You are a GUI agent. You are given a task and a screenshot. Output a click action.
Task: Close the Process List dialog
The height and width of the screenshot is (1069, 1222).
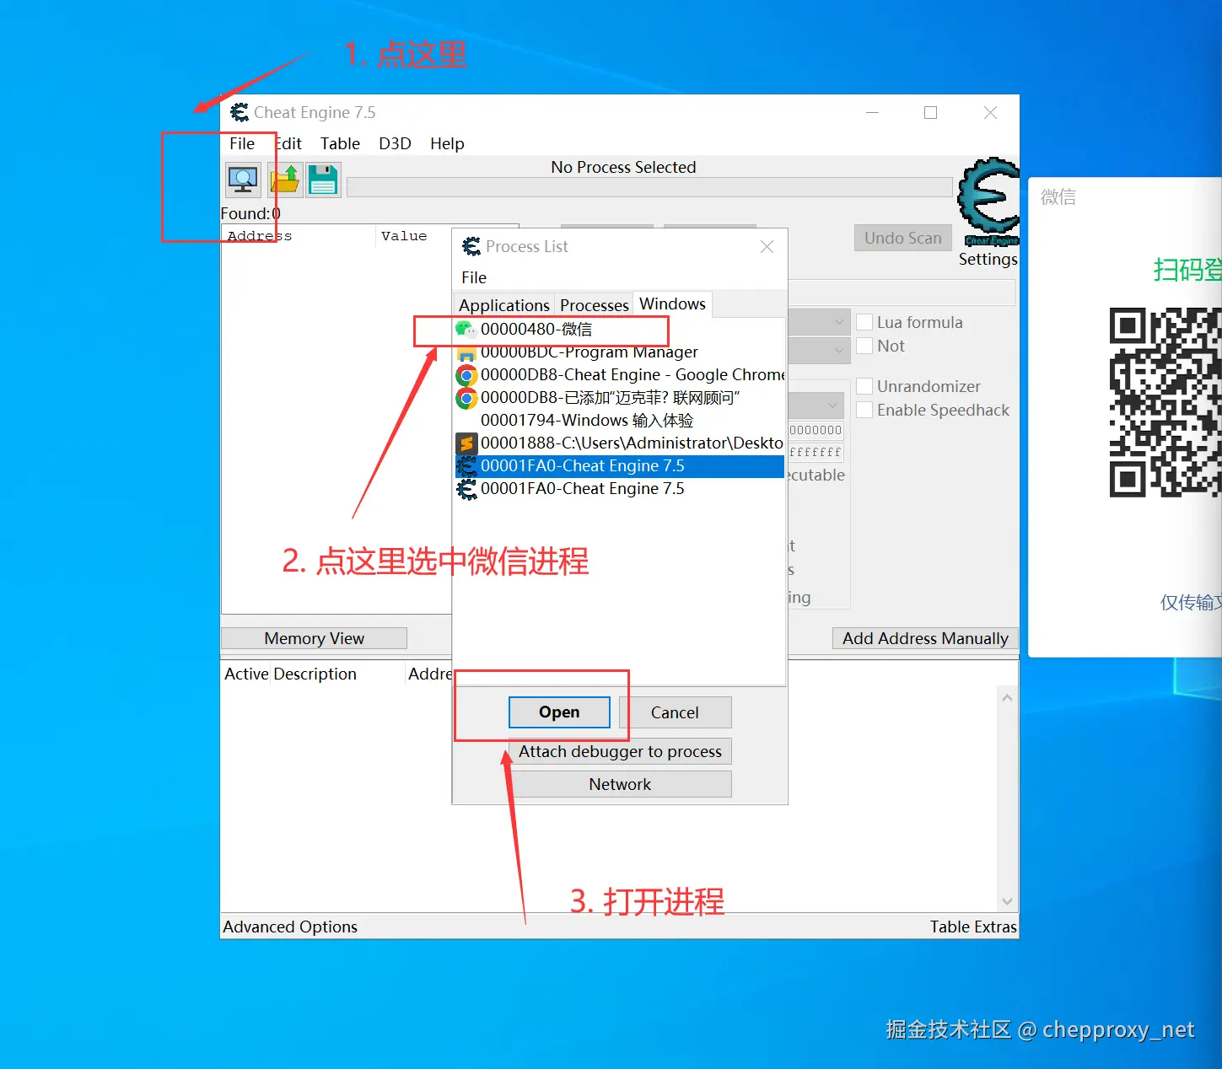(x=767, y=247)
